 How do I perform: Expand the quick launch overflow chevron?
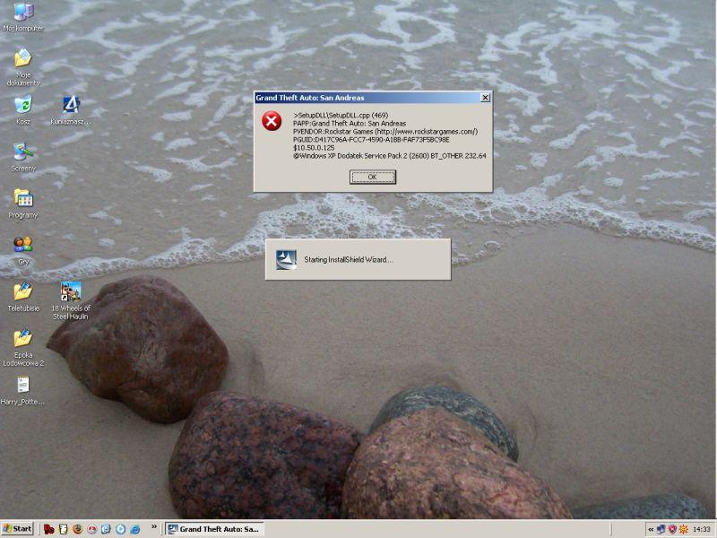click(x=154, y=527)
